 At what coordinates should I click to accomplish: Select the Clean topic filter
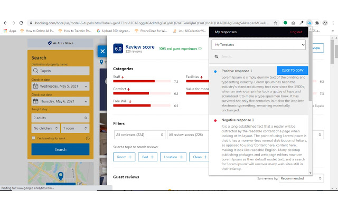click(x=199, y=157)
